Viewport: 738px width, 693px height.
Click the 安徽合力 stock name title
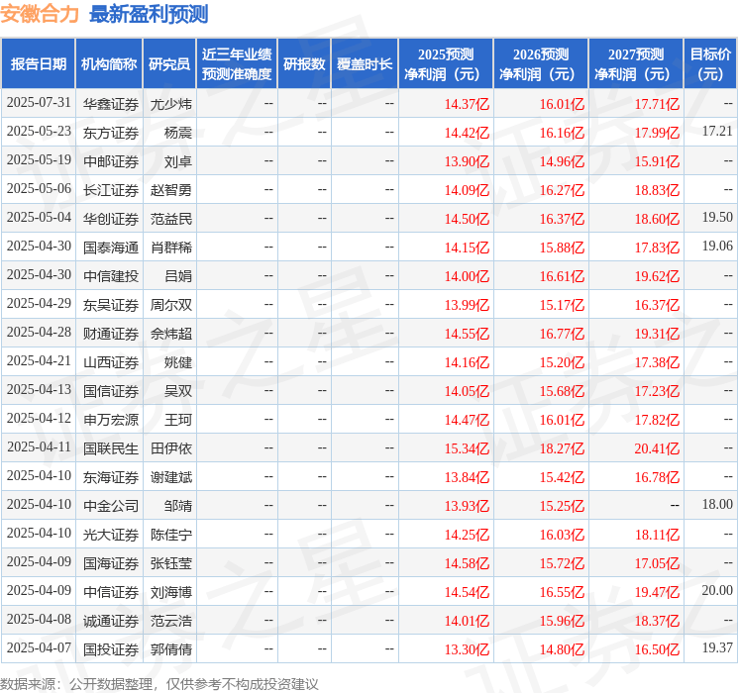41,14
